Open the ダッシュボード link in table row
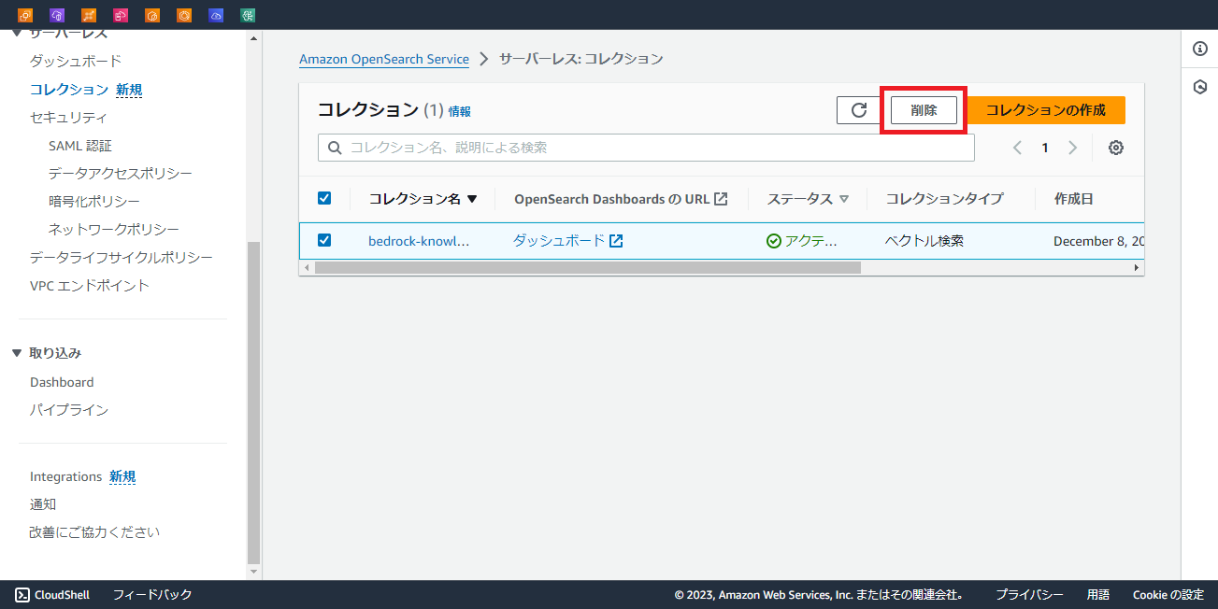This screenshot has height=609, width=1218. (x=559, y=241)
